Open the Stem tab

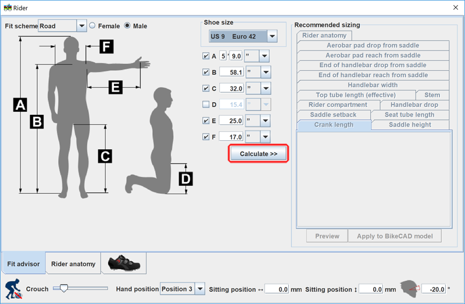(432, 95)
